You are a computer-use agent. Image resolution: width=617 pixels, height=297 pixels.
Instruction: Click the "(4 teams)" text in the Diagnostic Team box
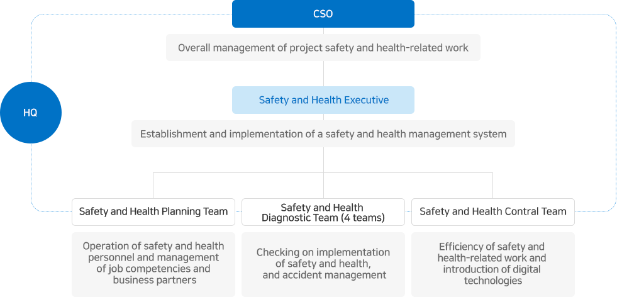[363, 218]
